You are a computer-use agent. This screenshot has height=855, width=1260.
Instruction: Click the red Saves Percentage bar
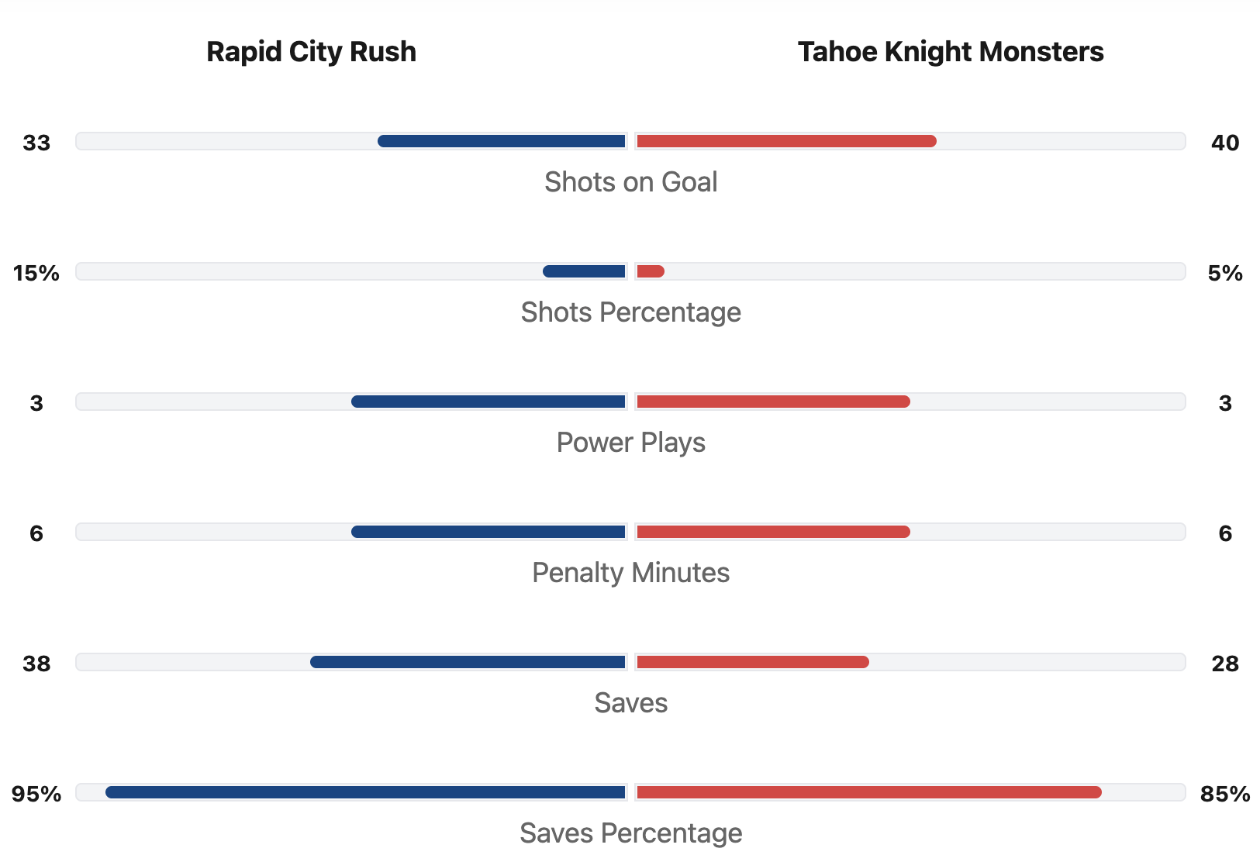point(868,792)
